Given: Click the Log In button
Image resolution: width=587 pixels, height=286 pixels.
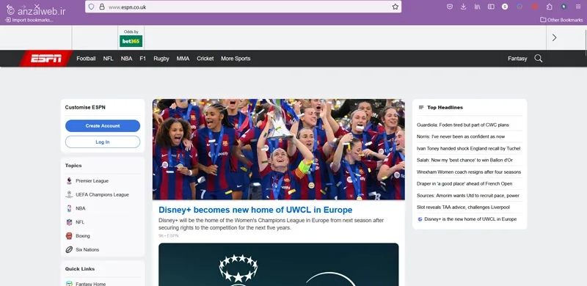Looking at the screenshot, I should [x=103, y=142].
